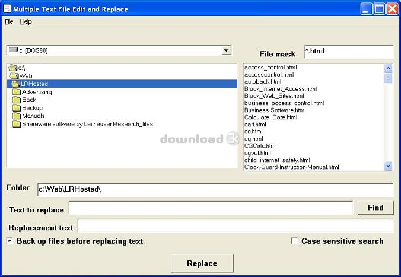Image resolution: width=401 pixels, height=277 pixels.
Task: Select the Back folder
Action: [x=29, y=100]
